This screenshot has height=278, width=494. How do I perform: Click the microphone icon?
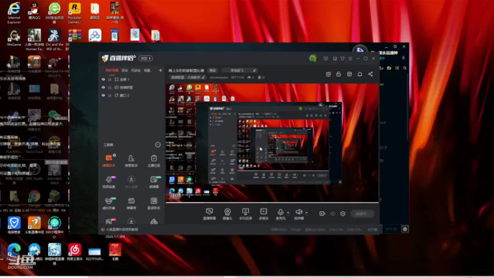(280, 212)
